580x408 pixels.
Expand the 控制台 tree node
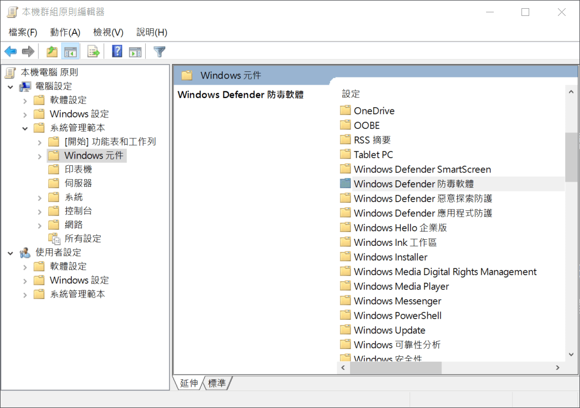[40, 211]
